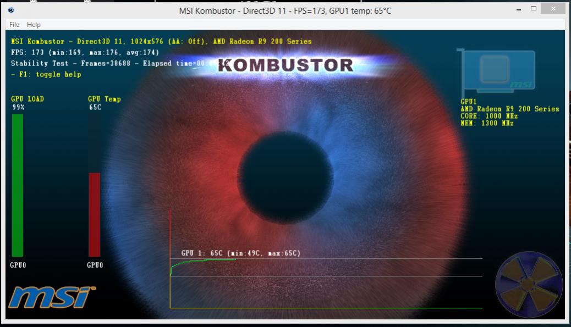Click the 'MSI Kombustor - Direct3D 11' header line
The image size is (571, 327).
[x=161, y=41]
